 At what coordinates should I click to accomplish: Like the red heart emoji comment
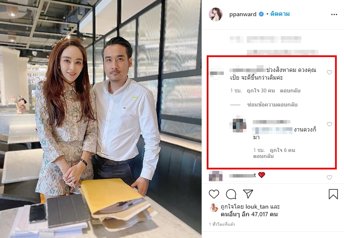point(330,178)
